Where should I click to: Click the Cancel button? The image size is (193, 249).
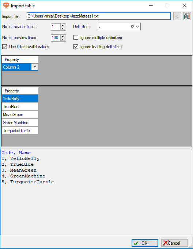pos(174,243)
